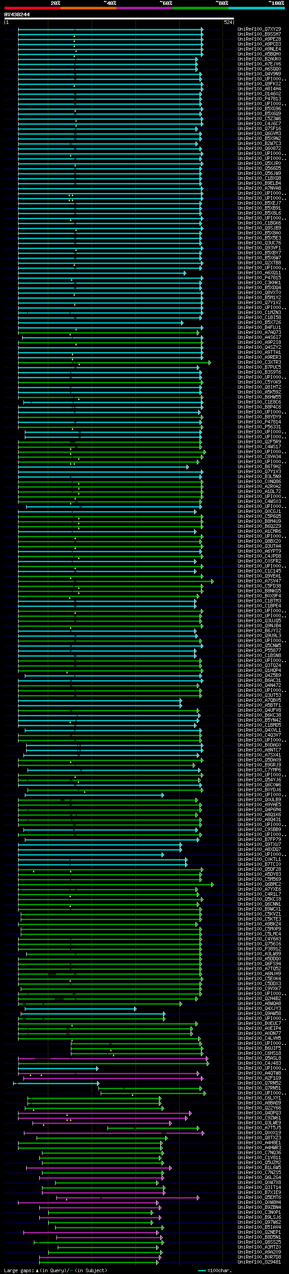Screen dimensions: 289x1274
Task: Open hit UniRef100_Q9FKI2
Action: point(259,84)
